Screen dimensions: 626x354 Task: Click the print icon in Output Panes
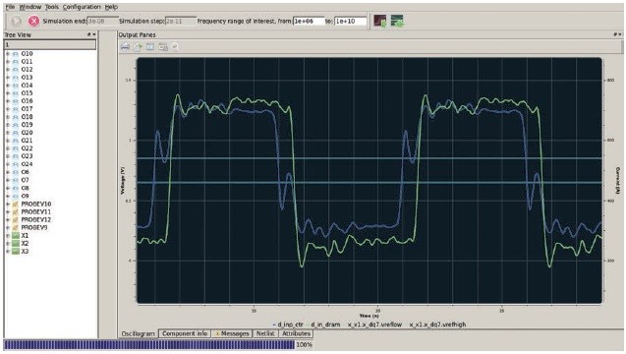pyautogui.click(x=126, y=47)
